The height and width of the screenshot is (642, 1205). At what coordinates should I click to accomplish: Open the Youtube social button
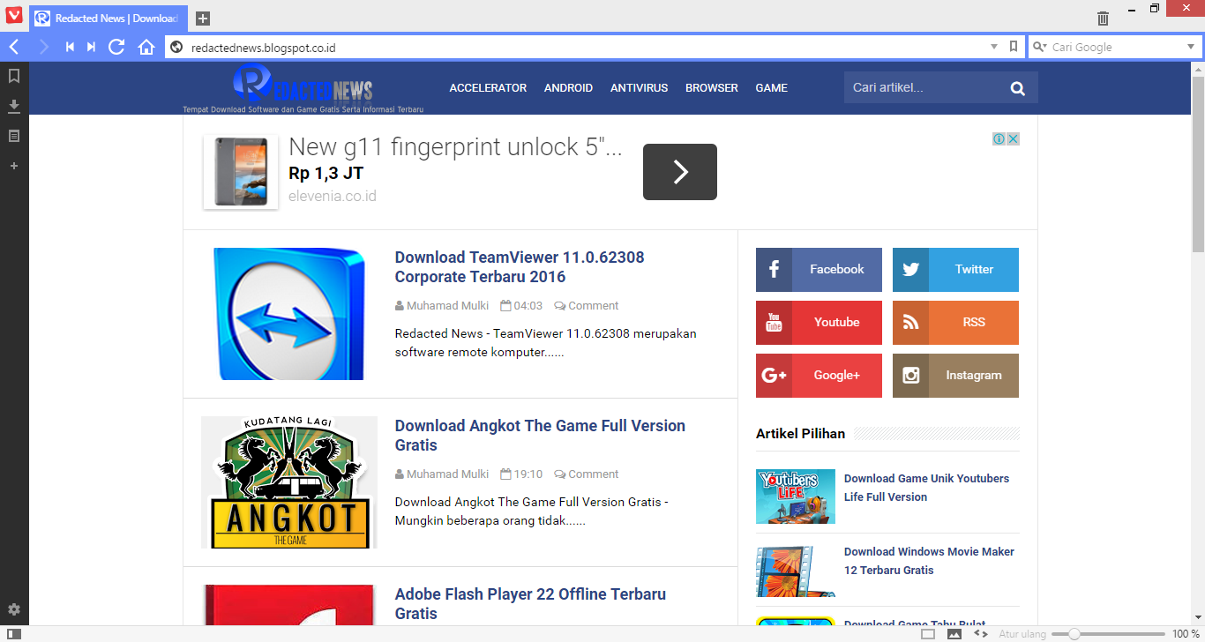[819, 323]
